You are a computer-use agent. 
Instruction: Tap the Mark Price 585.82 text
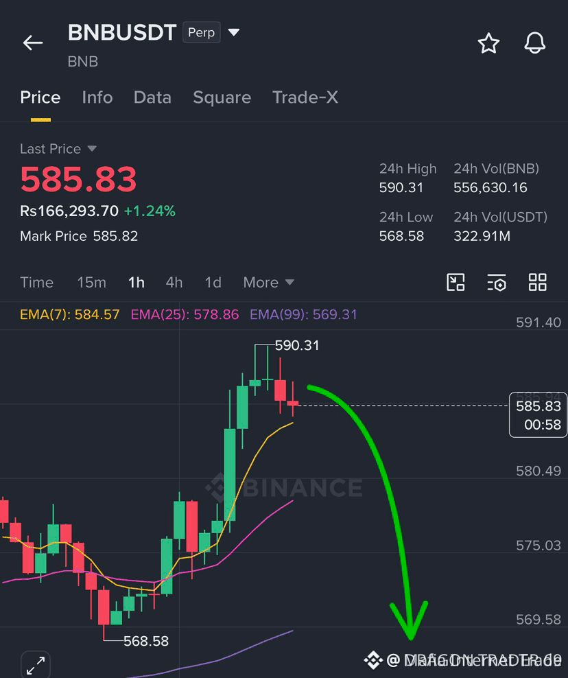pyautogui.click(x=79, y=236)
